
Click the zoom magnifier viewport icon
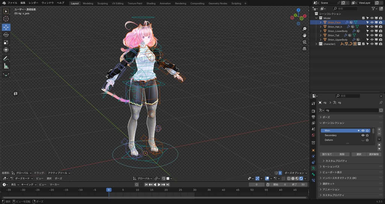[305, 29]
